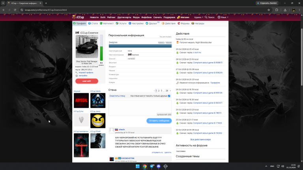Open the Услуги tab
The width and height of the screenshot is (303, 170).
coord(121,23)
